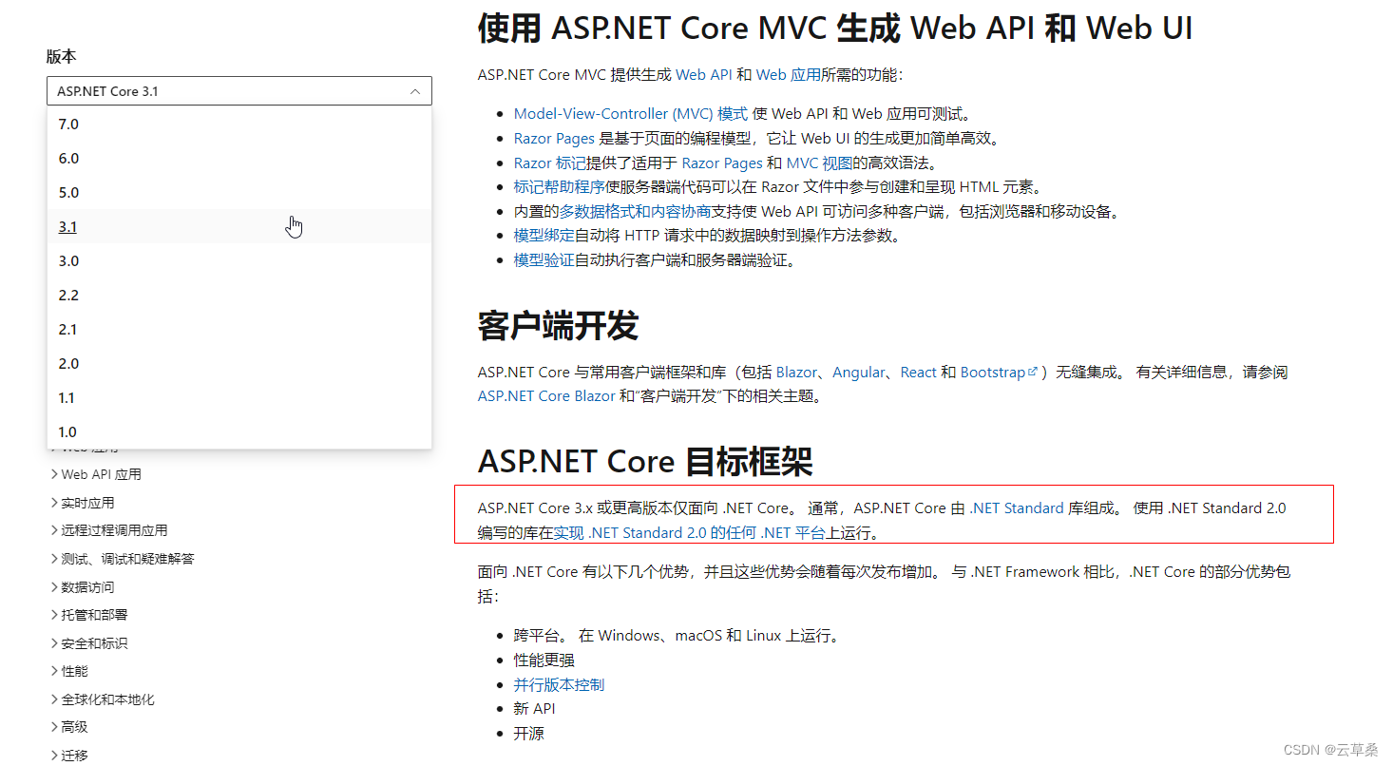Click the ASP.NET Core 目标框架 heading
1393x766 pixels.
(645, 463)
